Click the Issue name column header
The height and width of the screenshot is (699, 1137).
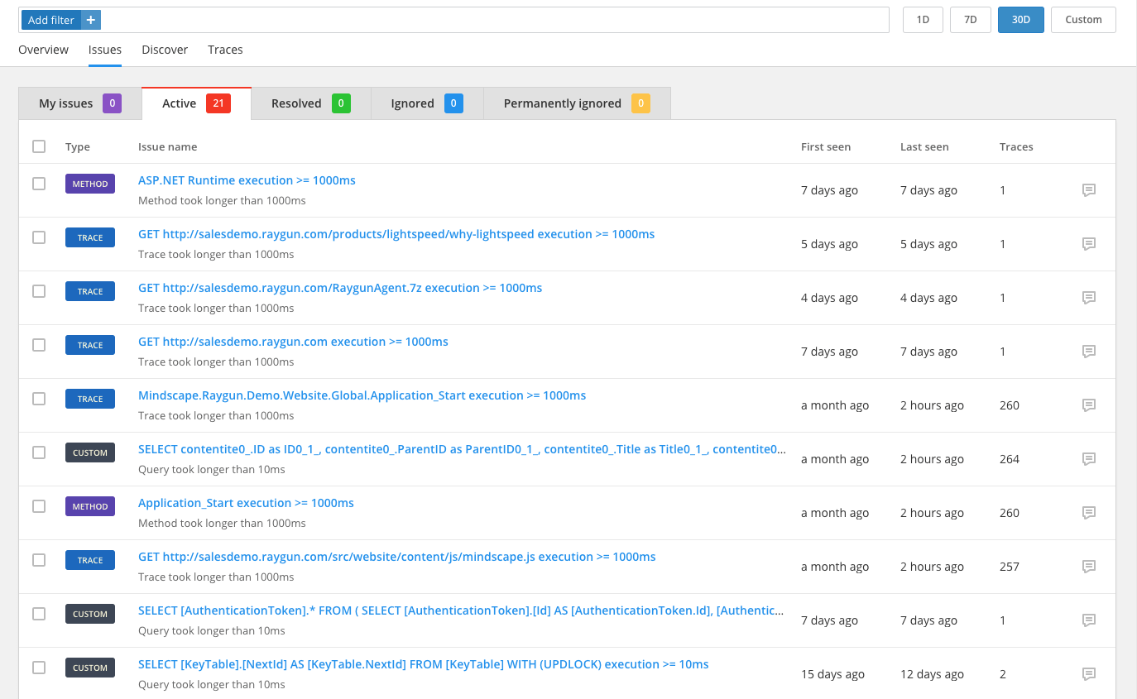click(167, 146)
